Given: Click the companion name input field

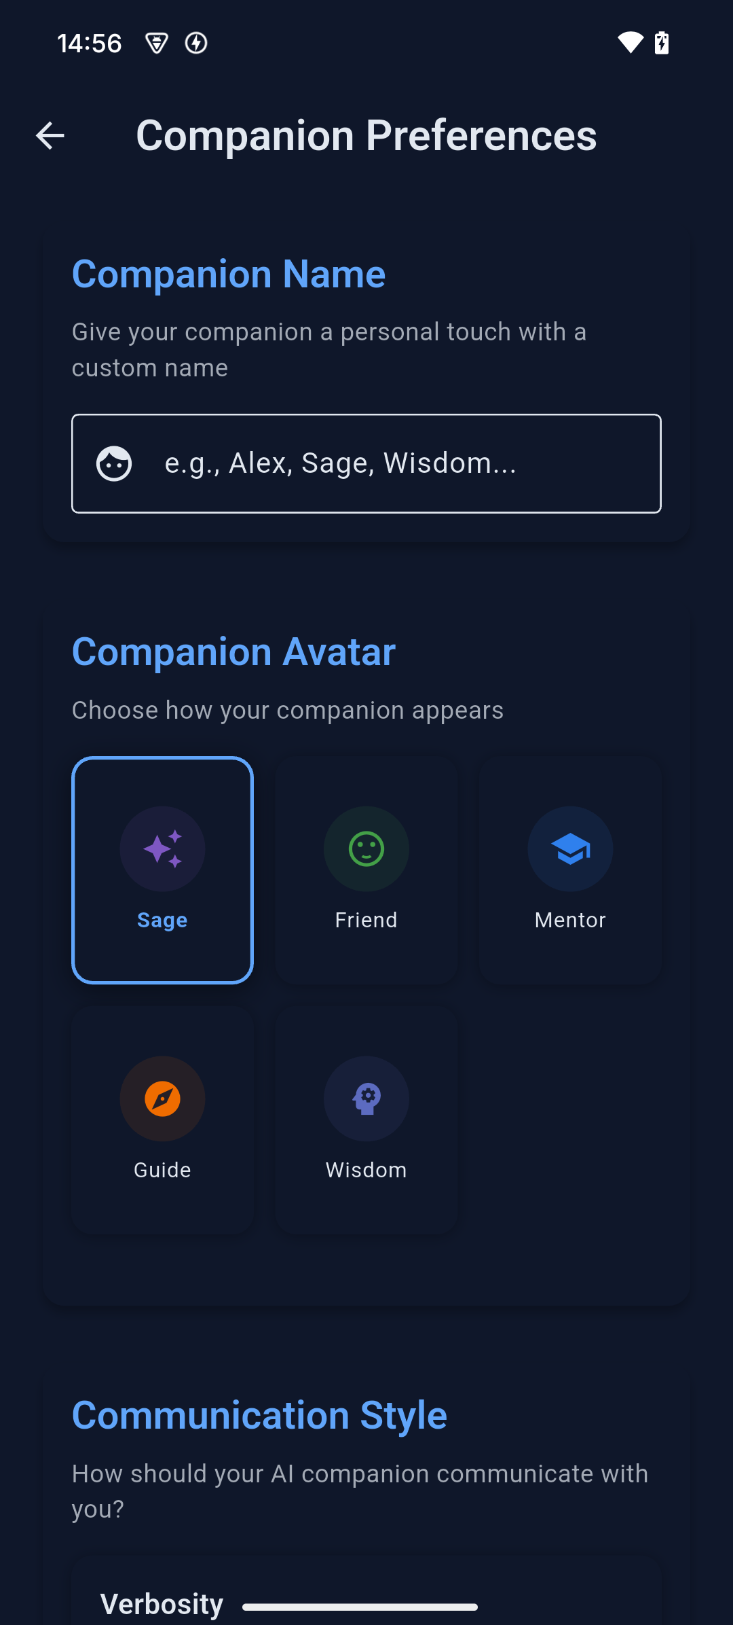Looking at the screenshot, I should [x=366, y=463].
